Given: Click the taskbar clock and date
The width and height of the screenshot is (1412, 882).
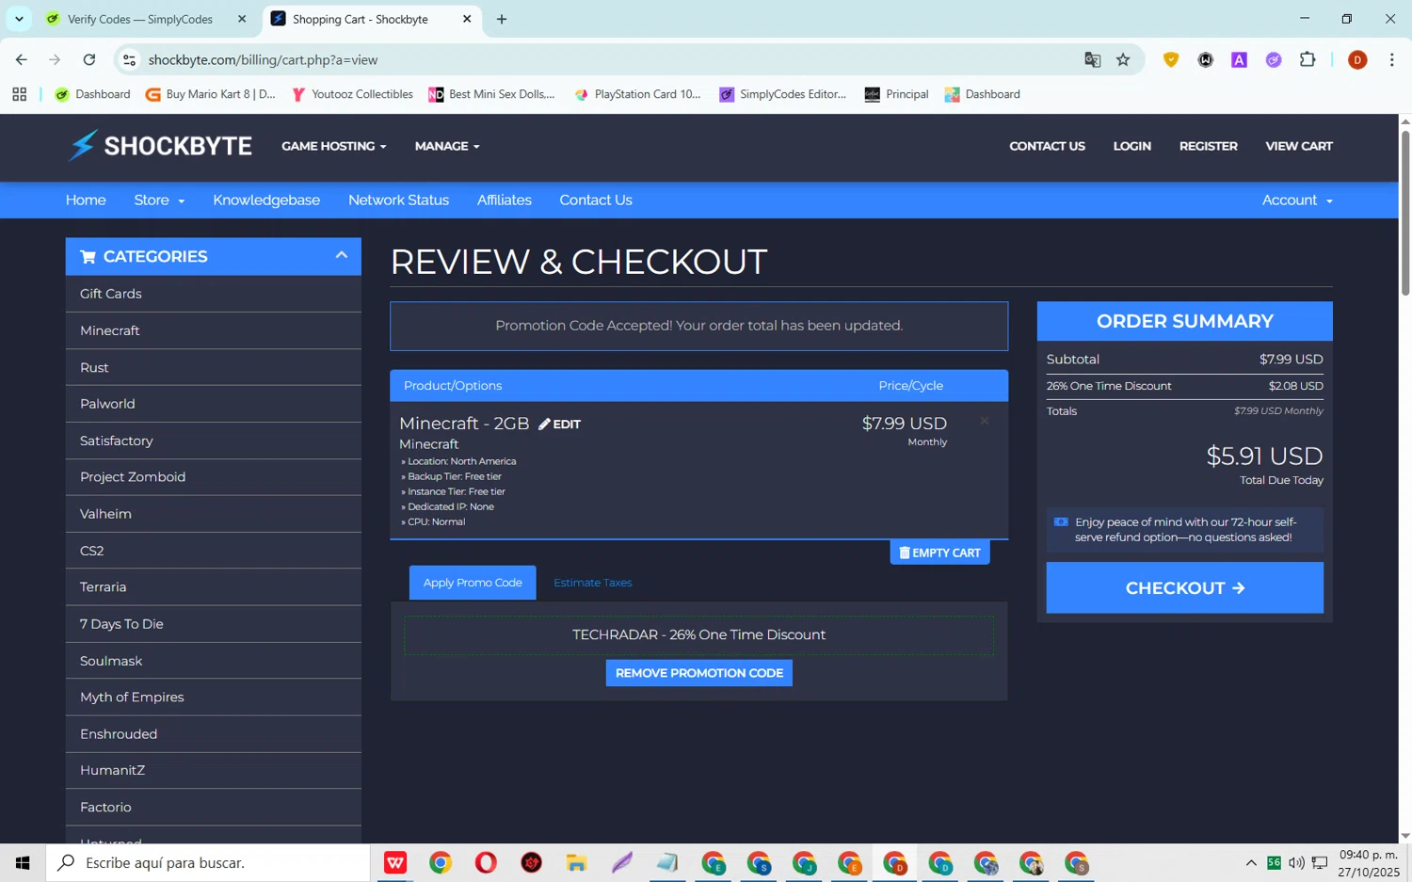Looking at the screenshot, I should point(1369,862).
